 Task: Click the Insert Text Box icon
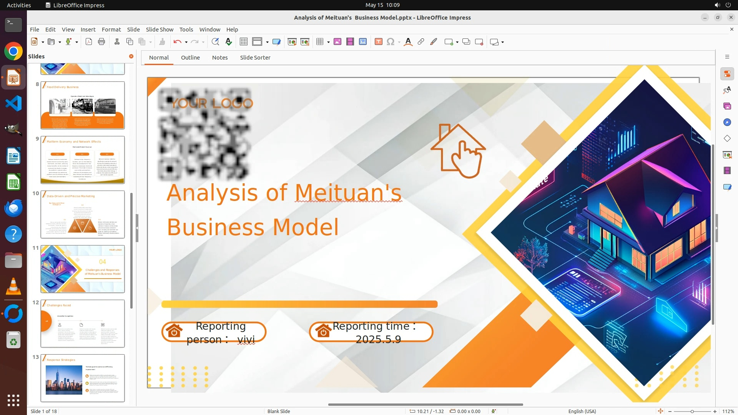379,42
